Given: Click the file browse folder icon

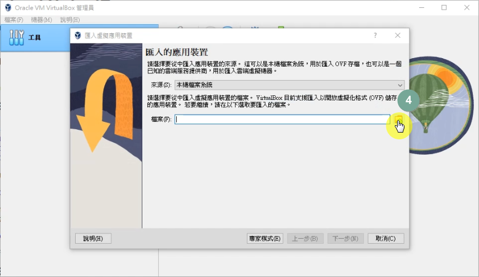Looking at the screenshot, I should click(398, 119).
